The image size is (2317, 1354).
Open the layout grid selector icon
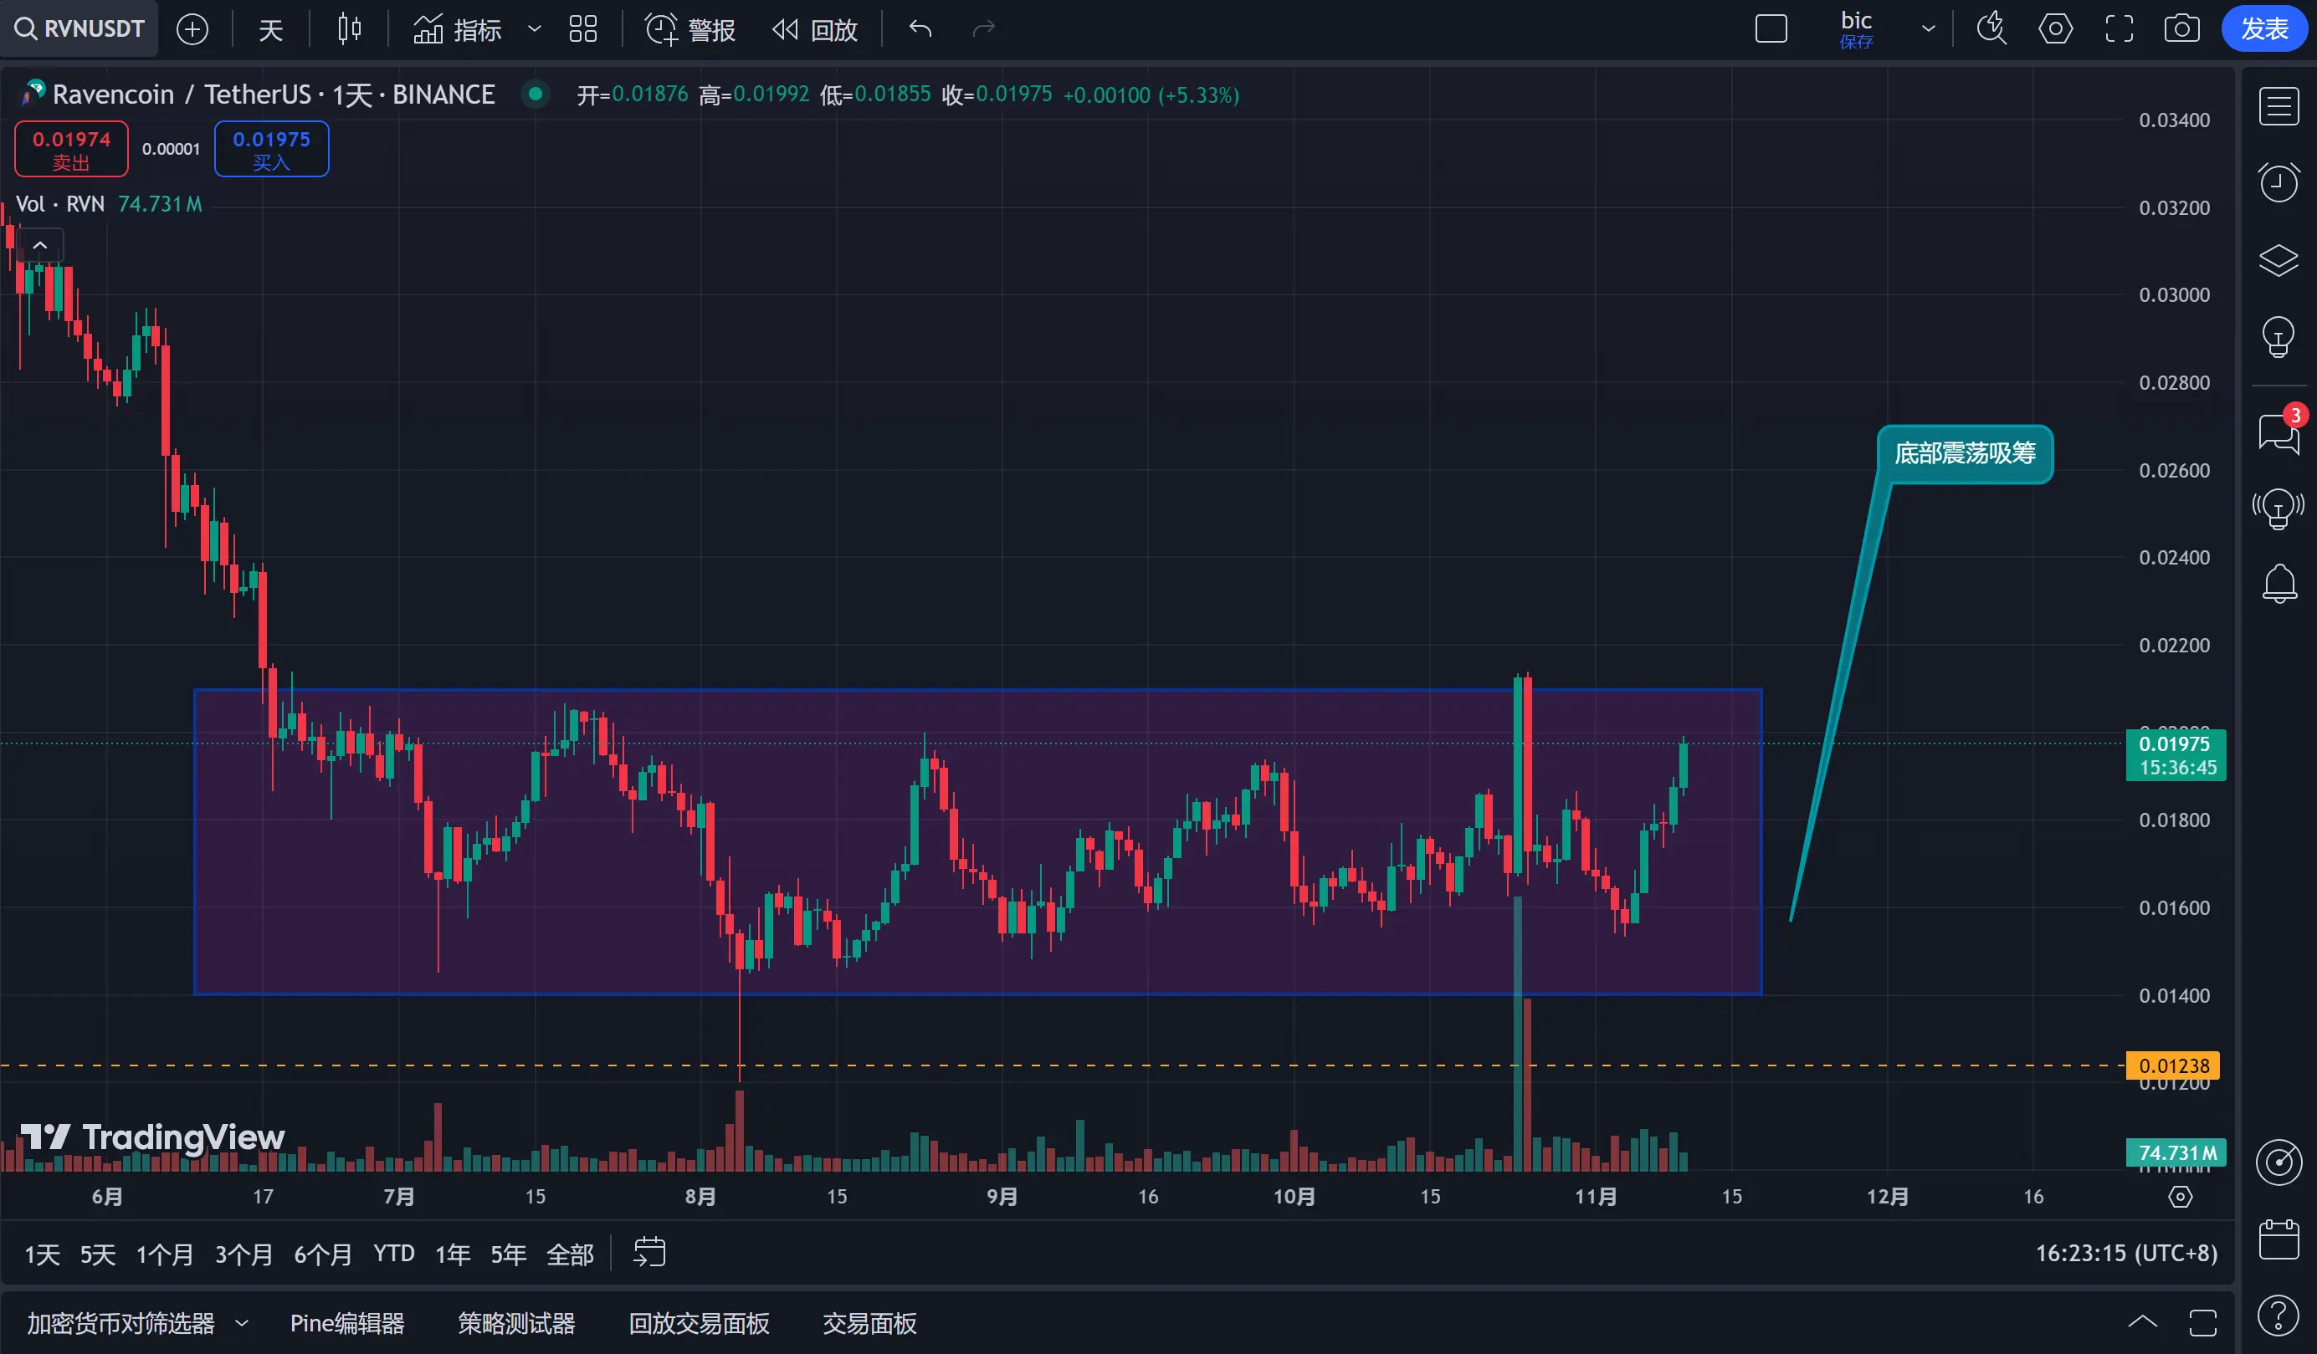(583, 29)
